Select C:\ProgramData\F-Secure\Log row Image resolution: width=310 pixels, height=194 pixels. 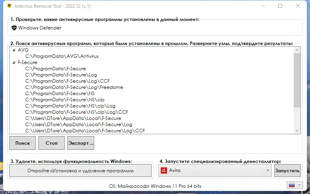(61, 75)
